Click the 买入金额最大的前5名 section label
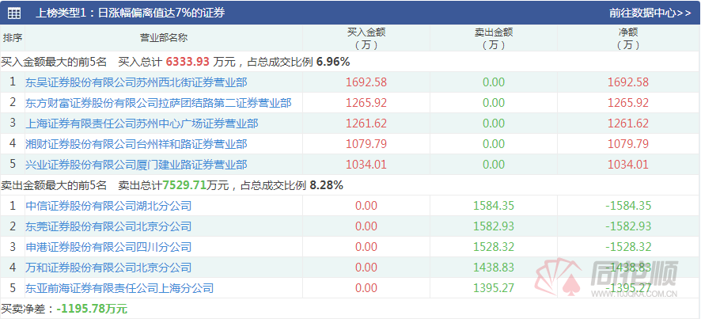 (54, 62)
